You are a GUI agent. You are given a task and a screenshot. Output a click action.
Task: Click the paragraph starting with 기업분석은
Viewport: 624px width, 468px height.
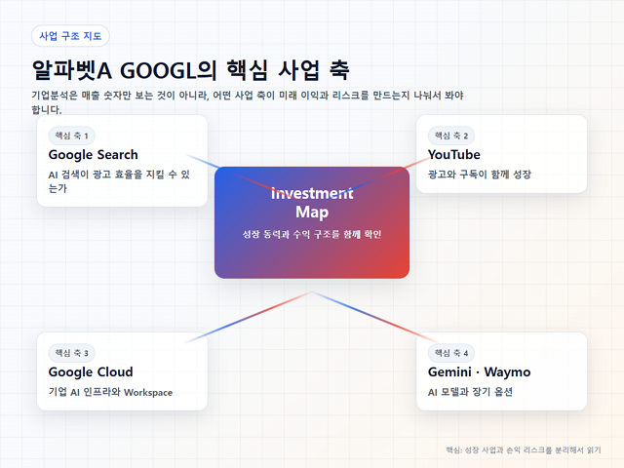click(248, 102)
